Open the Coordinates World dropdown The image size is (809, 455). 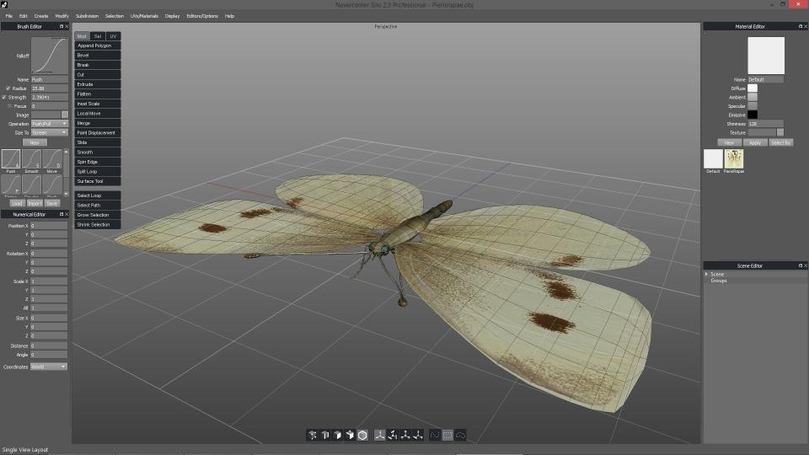coord(49,367)
